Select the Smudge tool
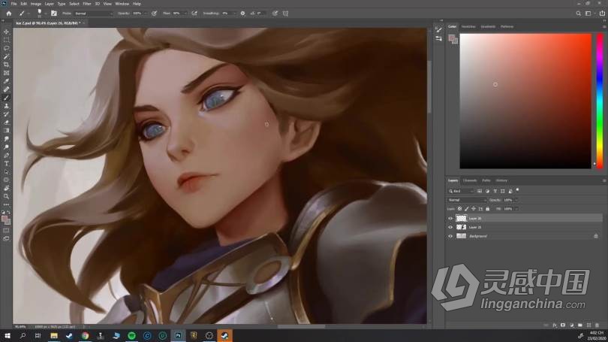Image resolution: width=608 pixels, height=342 pixels. pos(6,138)
